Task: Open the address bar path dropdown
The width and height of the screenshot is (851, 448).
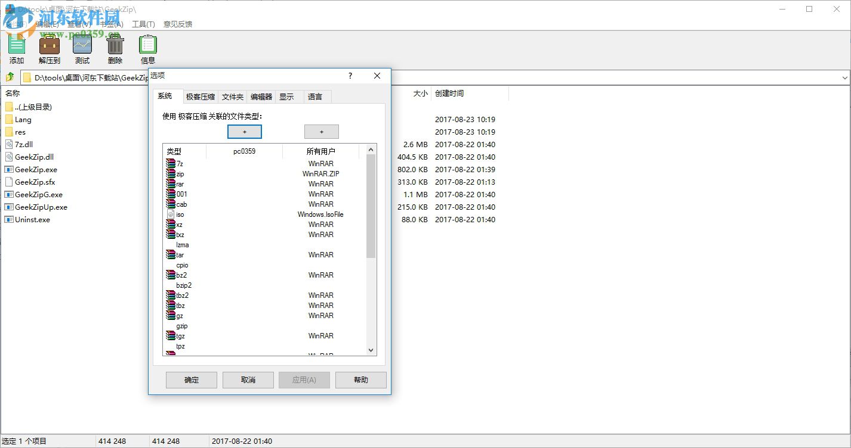Action: [x=845, y=77]
